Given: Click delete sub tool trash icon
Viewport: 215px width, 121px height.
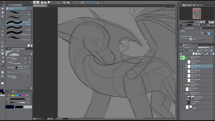Looking at the screenshot, I should (x=32, y=46).
